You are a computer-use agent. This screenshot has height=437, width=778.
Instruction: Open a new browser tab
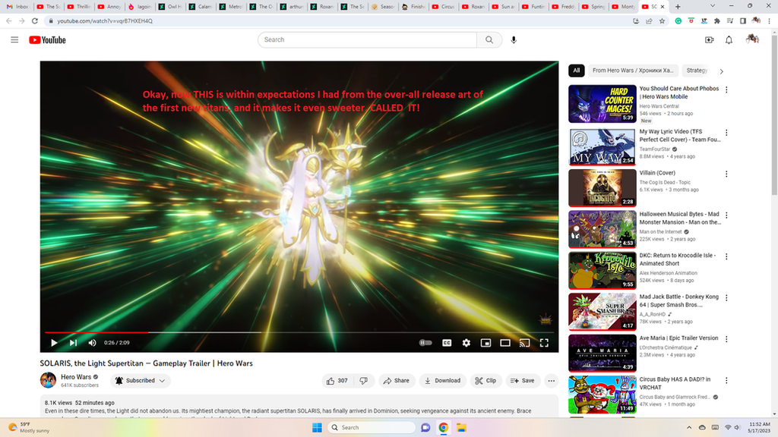pos(678,6)
